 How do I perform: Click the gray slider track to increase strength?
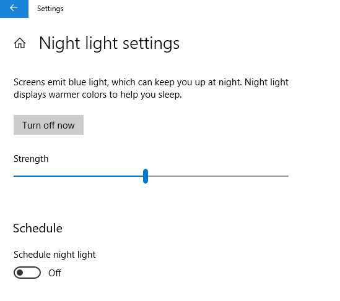(218, 176)
